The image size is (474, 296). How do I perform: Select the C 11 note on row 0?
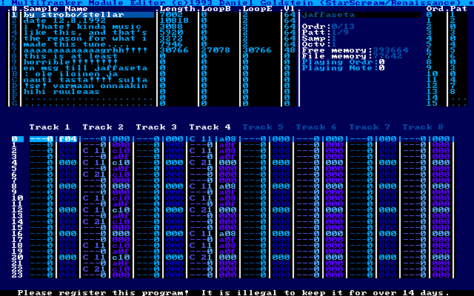click(x=201, y=139)
